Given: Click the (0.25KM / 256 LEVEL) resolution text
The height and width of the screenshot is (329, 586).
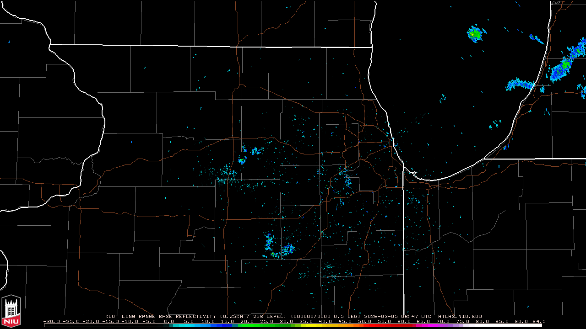Looking at the screenshot, I should (x=253, y=316).
